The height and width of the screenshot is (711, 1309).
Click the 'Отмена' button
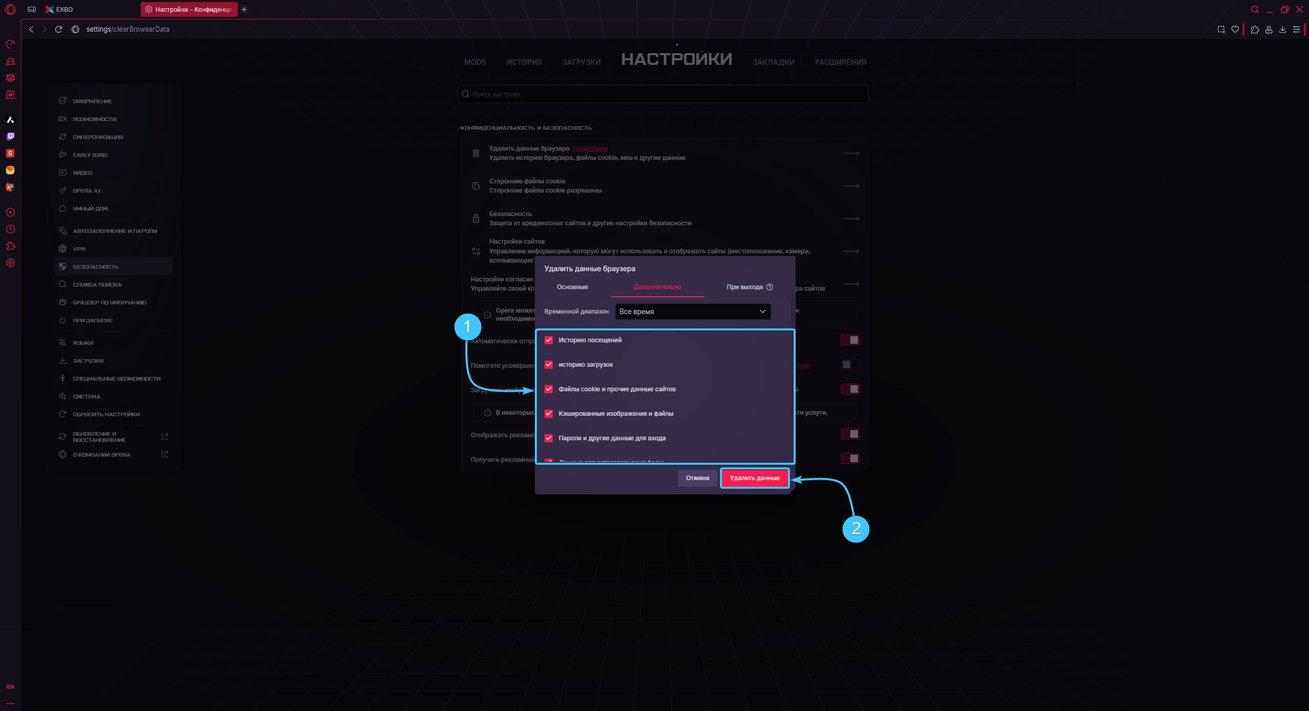697,478
